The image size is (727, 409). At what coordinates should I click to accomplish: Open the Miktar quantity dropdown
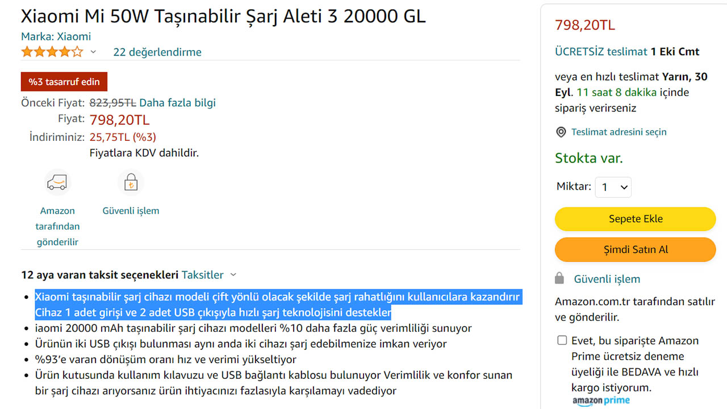click(x=613, y=187)
